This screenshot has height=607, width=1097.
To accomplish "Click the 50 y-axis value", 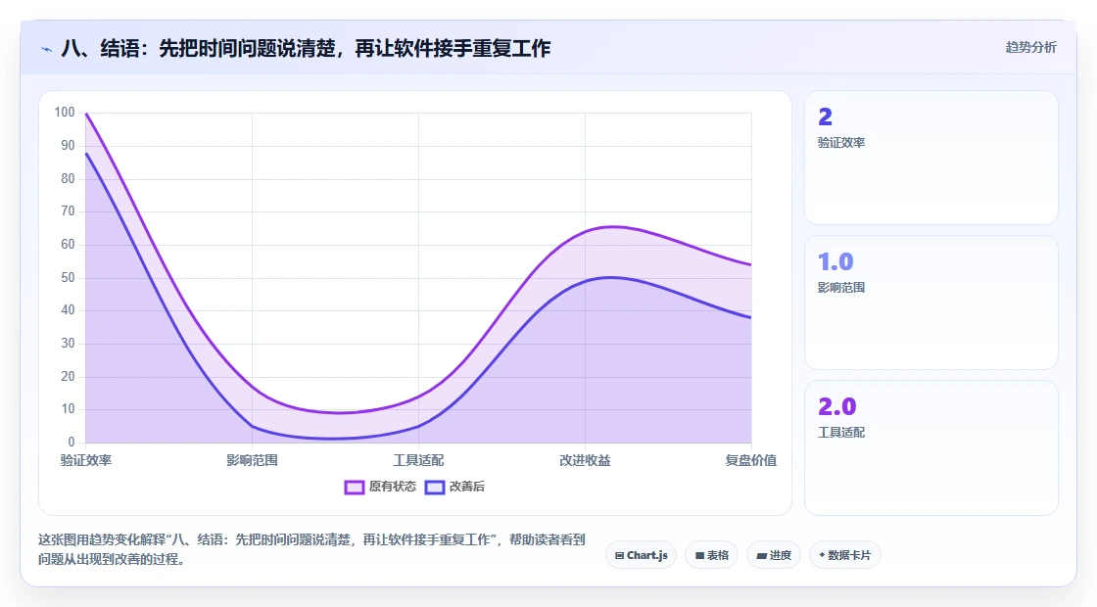I will click(x=68, y=278).
